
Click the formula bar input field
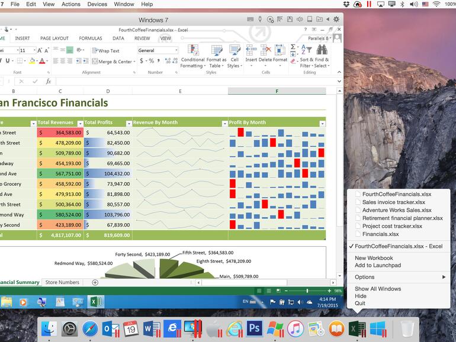(196, 82)
